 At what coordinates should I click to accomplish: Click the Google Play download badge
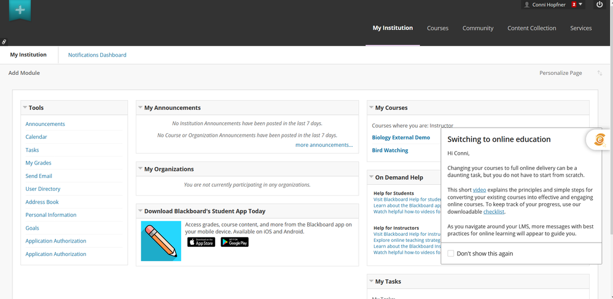pyautogui.click(x=235, y=242)
